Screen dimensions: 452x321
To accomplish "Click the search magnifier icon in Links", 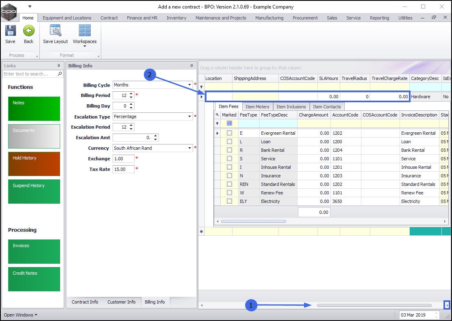I will click(60, 74).
